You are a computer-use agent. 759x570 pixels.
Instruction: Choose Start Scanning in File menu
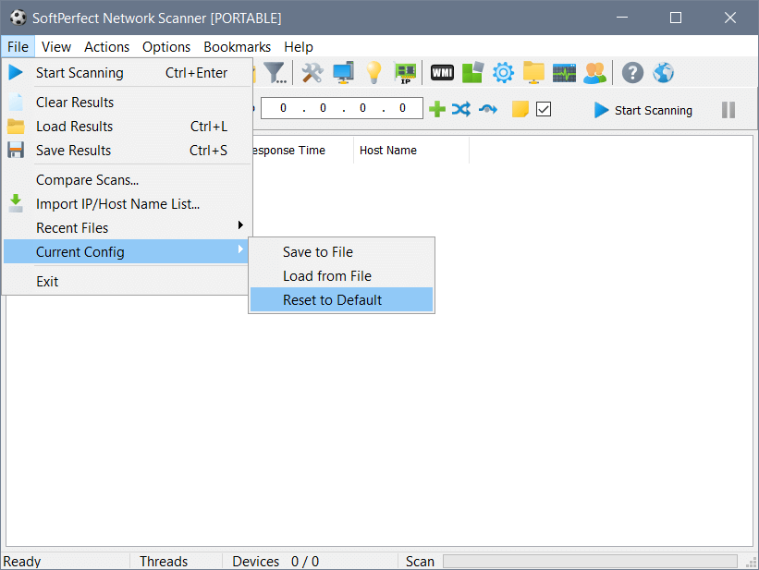[128, 73]
